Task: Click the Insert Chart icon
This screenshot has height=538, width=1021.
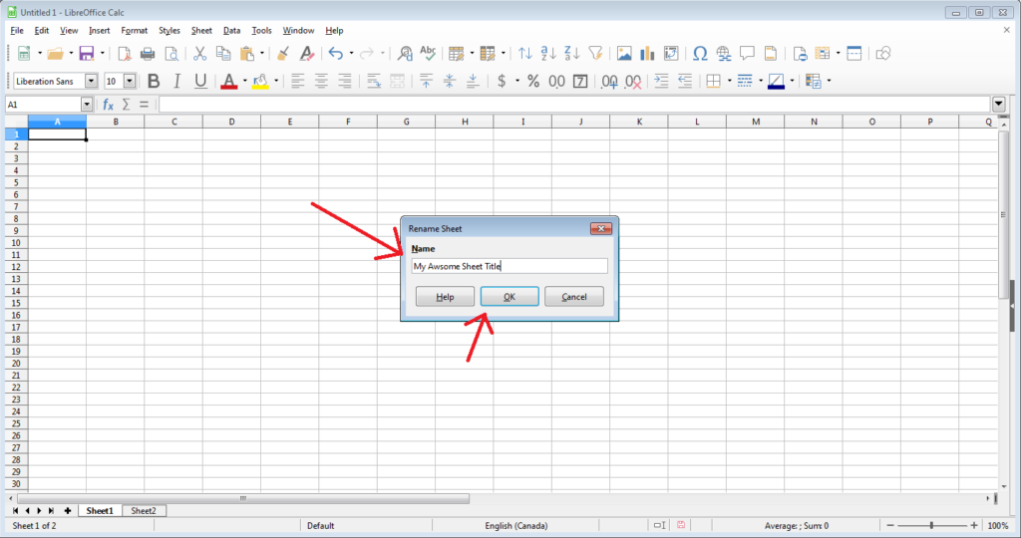Action: (647, 54)
